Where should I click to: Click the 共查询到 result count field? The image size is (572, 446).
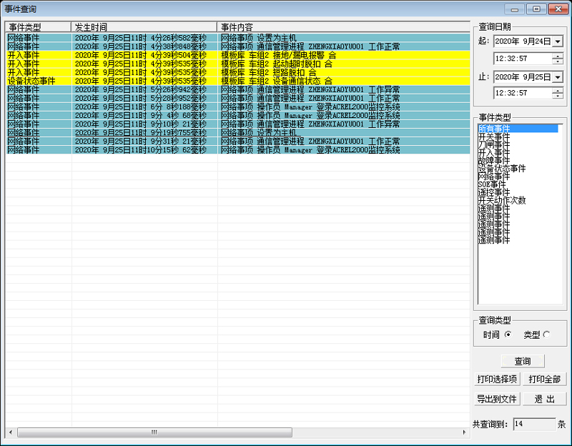click(x=534, y=424)
